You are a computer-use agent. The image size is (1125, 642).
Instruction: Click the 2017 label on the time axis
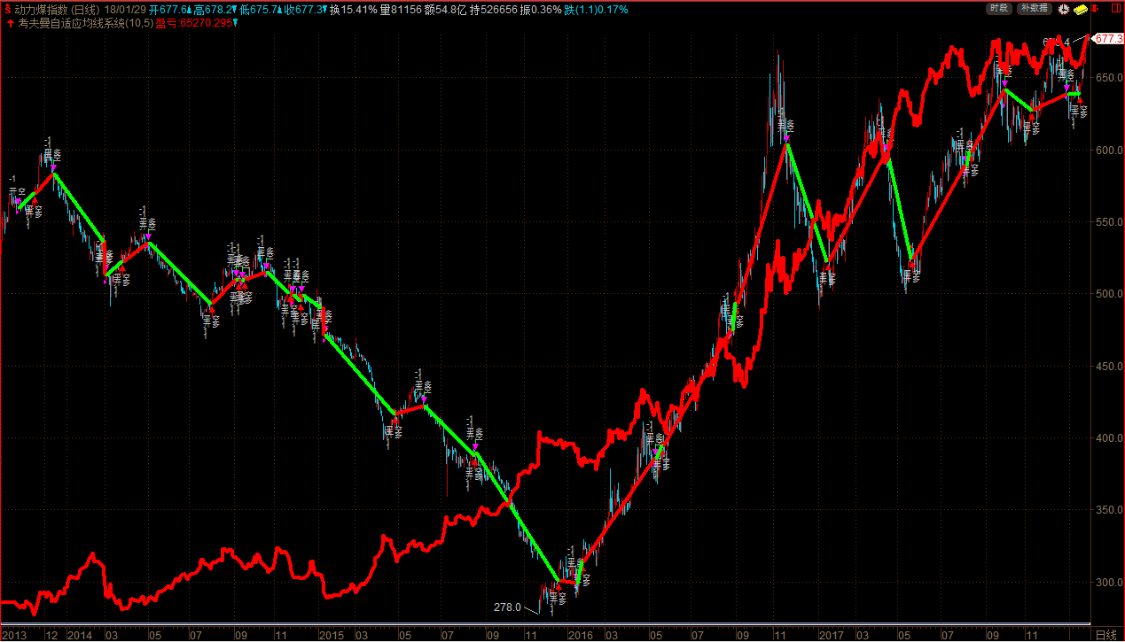[x=831, y=635]
